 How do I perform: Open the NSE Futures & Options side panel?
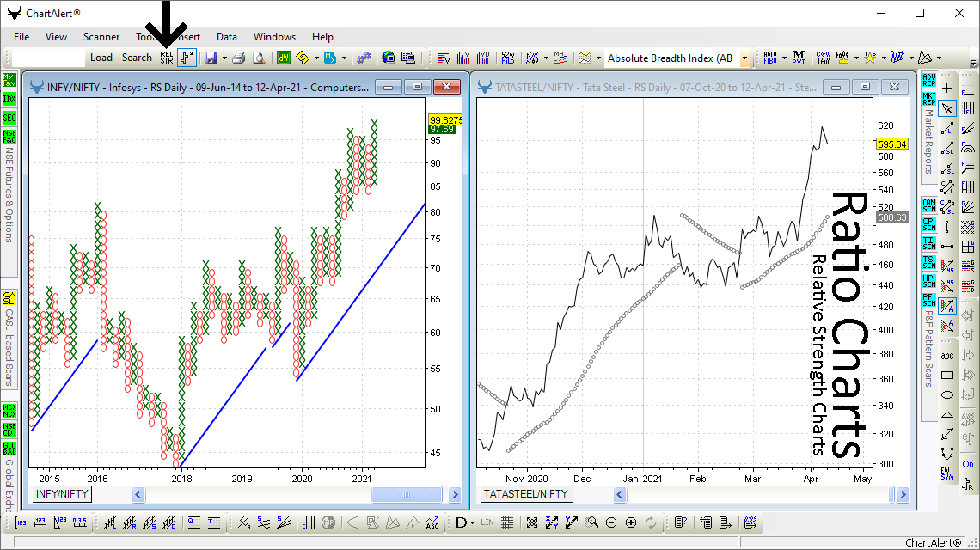tap(9, 195)
